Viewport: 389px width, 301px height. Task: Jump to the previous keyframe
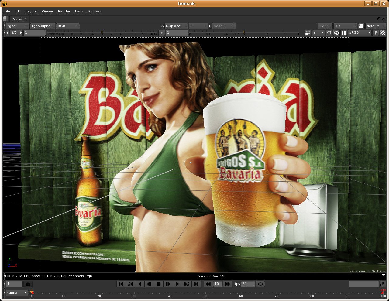tap(130, 284)
